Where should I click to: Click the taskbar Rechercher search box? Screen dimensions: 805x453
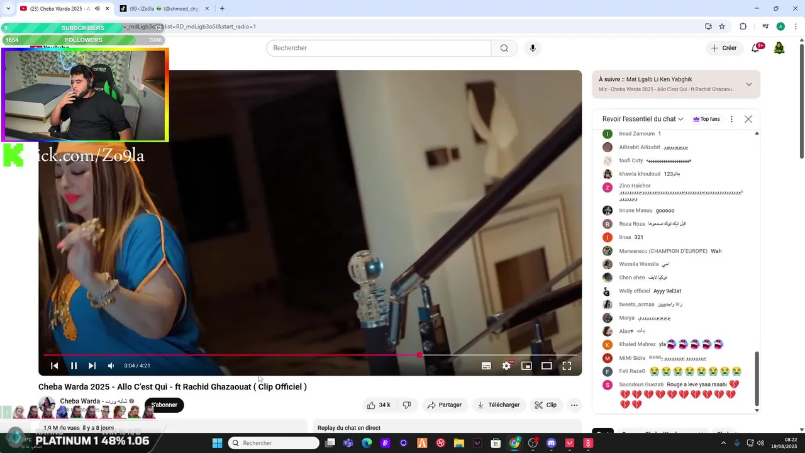tap(274, 443)
